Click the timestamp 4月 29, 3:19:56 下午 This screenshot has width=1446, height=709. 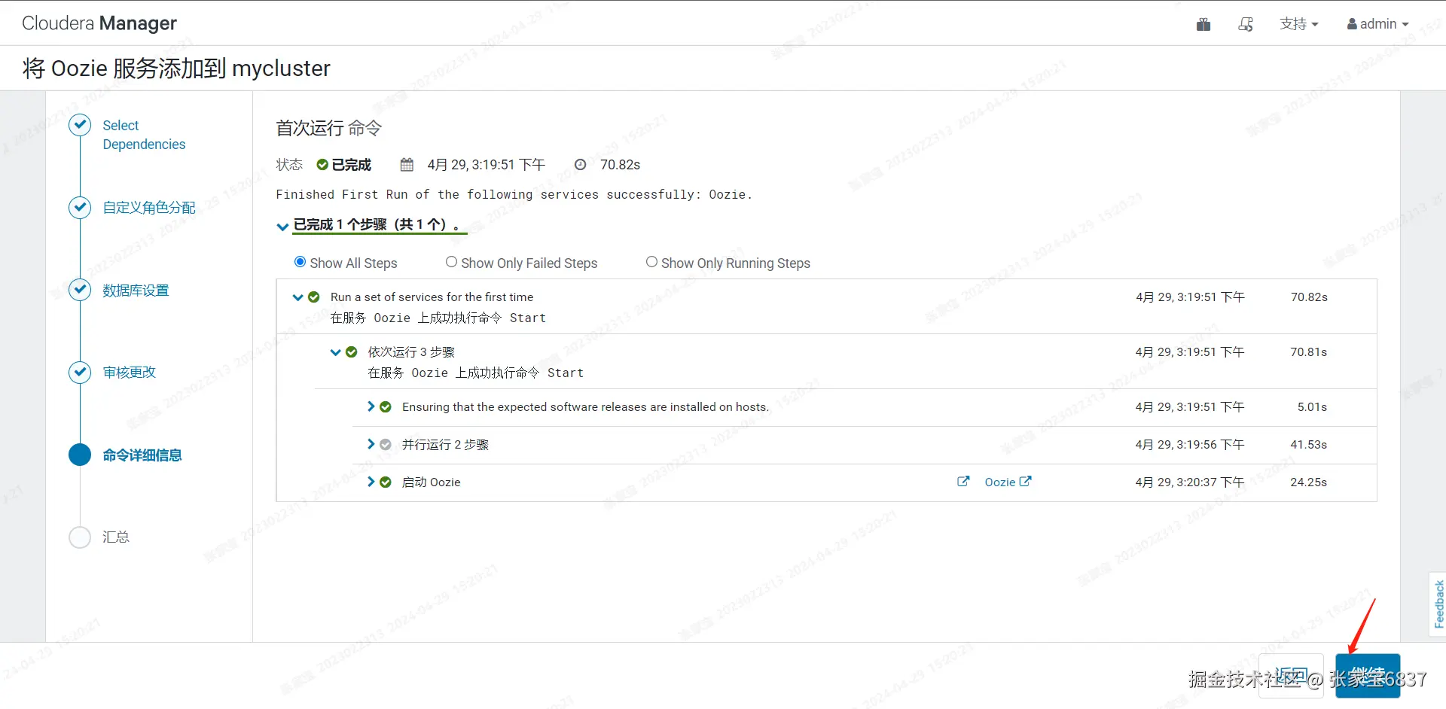pos(1190,445)
